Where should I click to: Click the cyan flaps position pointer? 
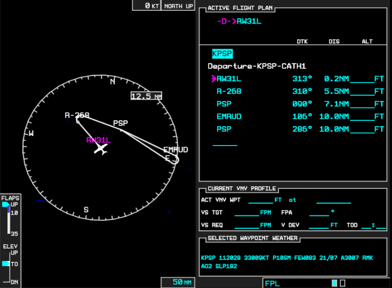coord(5,205)
